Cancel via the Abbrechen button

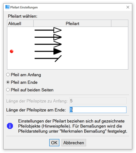[74, 143]
